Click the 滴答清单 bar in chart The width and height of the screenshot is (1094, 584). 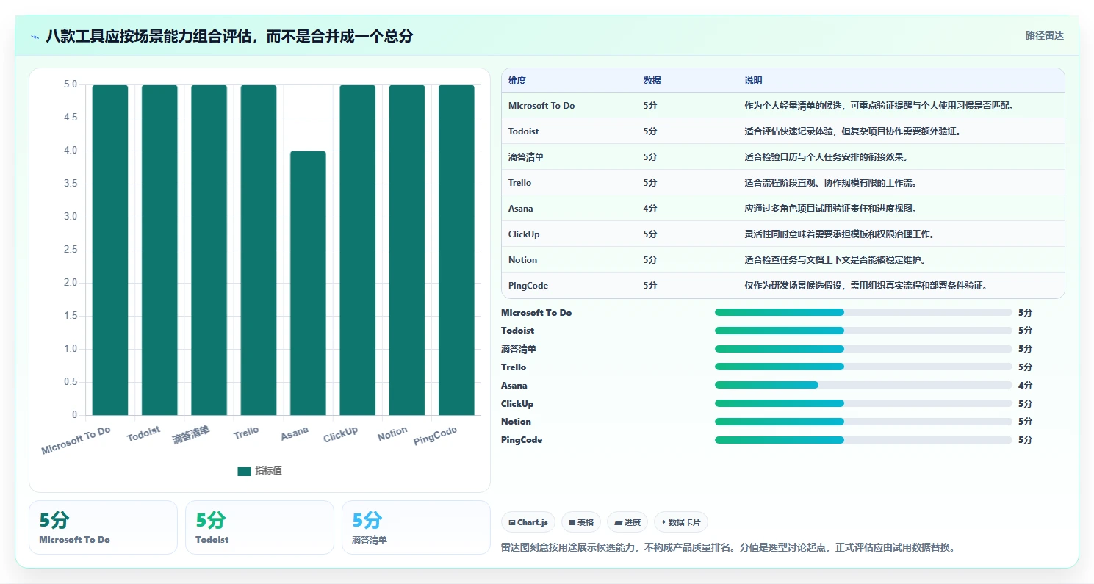point(209,250)
